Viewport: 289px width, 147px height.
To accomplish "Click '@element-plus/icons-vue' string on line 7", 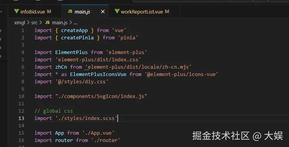I will click(181, 74).
